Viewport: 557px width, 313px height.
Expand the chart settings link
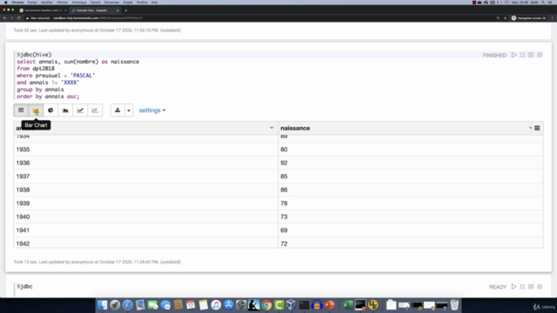click(x=152, y=110)
